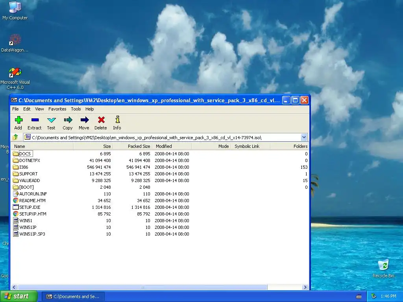The width and height of the screenshot is (403, 302).
Task: Open the Edit menu
Action: click(27, 109)
